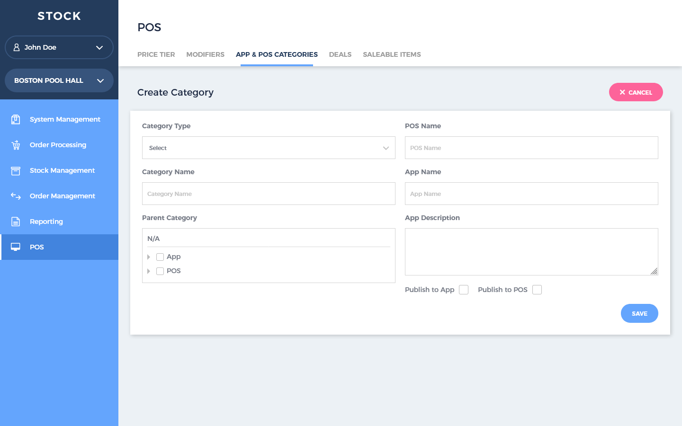Tick the Publish to POS checkbox
Viewport: 682px width, 426px height.
pos(537,290)
